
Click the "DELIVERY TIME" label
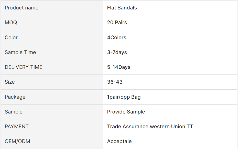pos(24,67)
